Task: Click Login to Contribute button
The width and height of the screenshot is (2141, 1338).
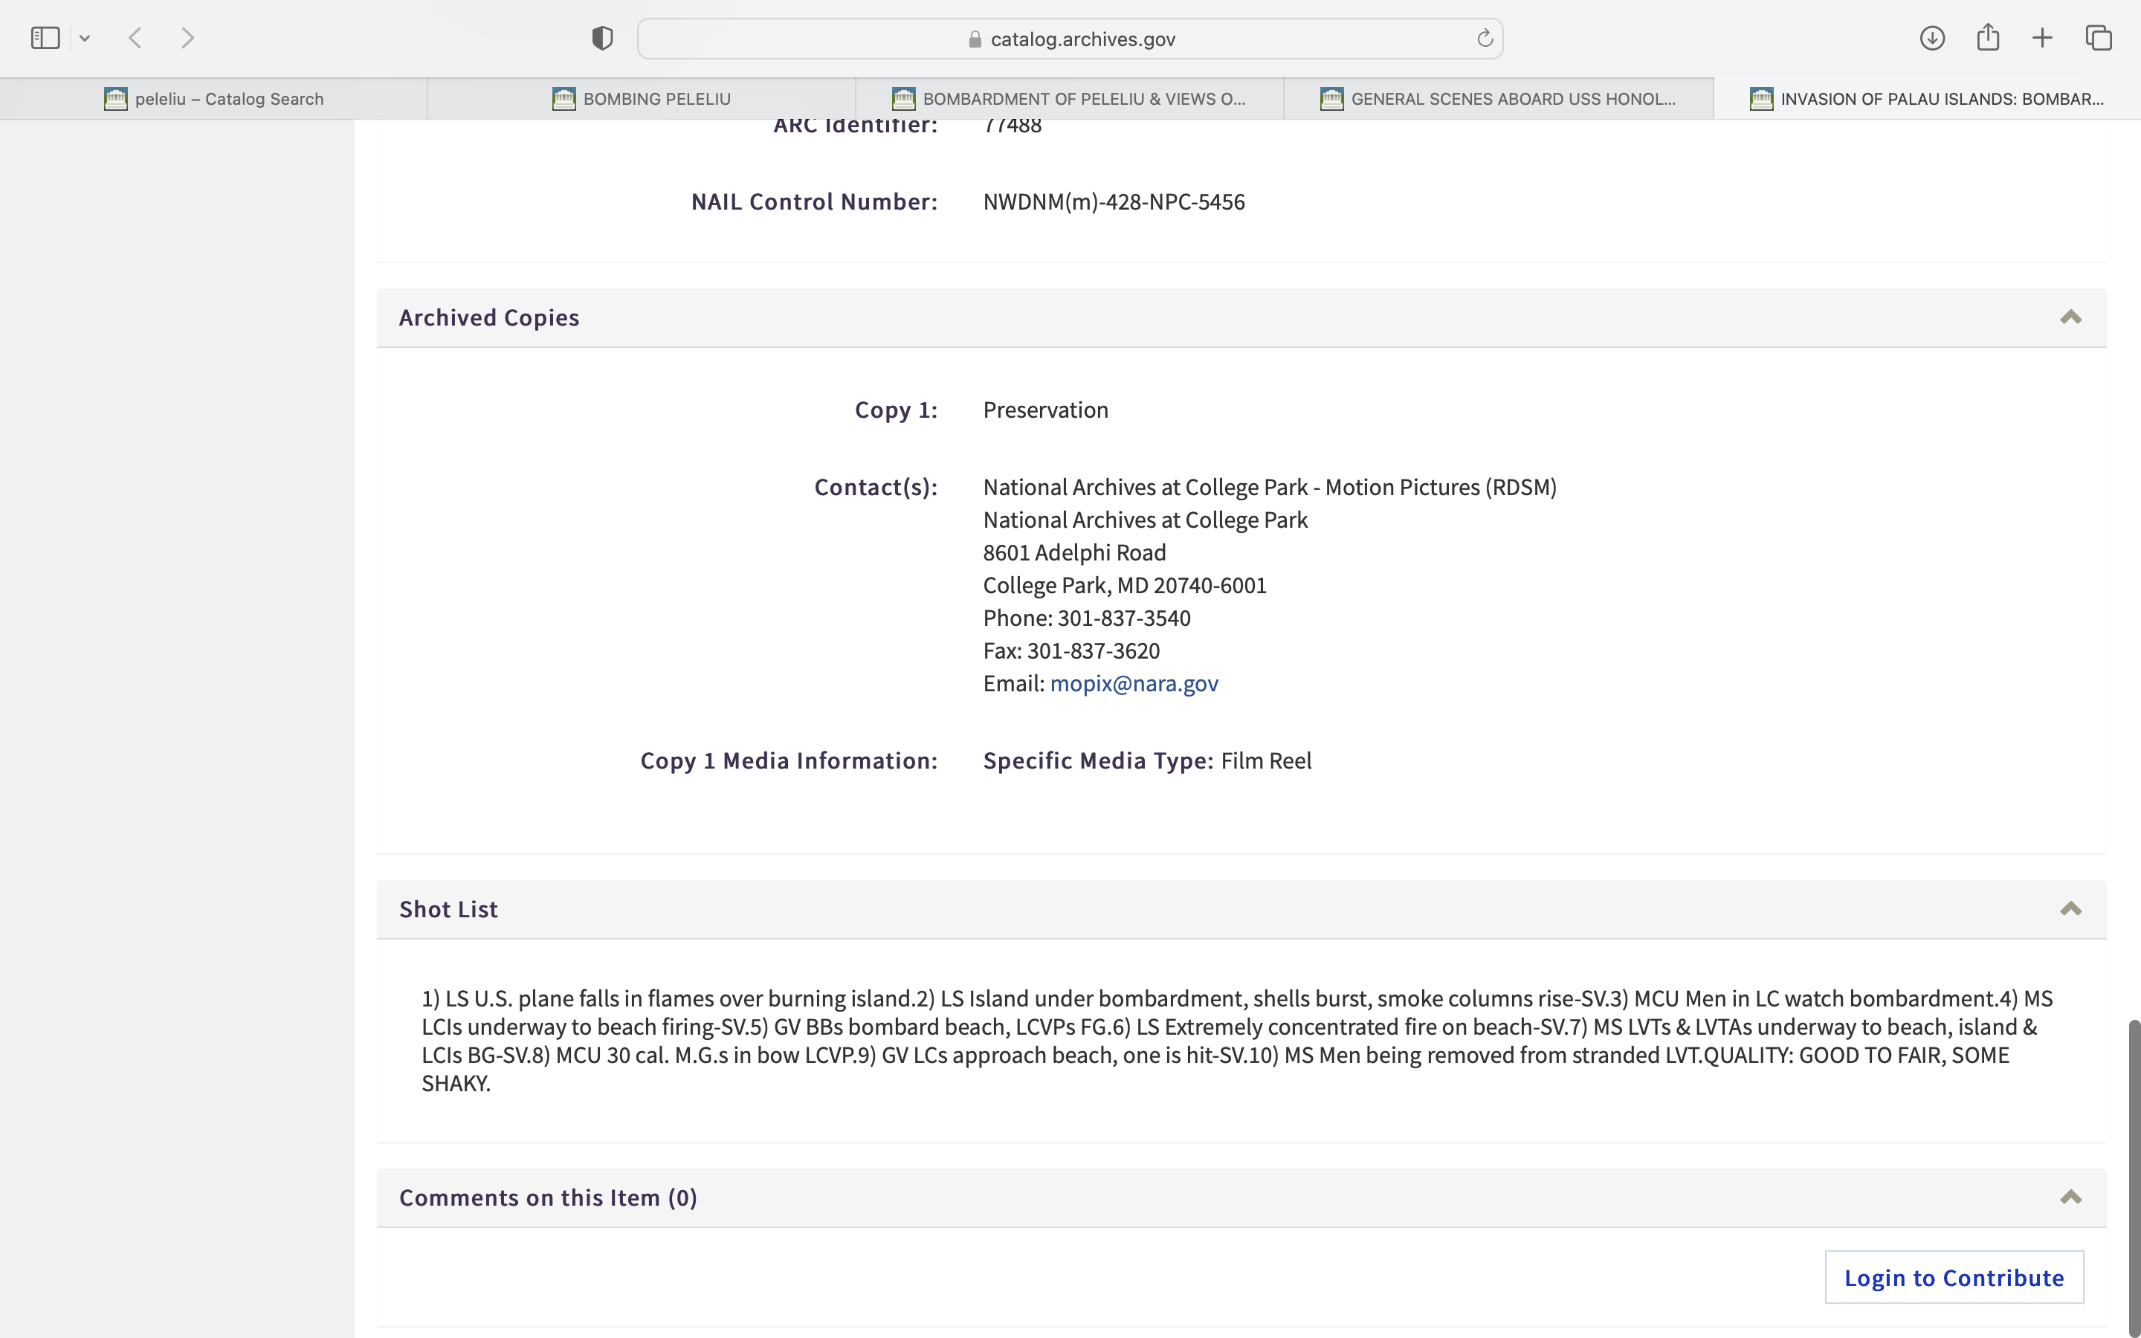Action: pos(1954,1277)
